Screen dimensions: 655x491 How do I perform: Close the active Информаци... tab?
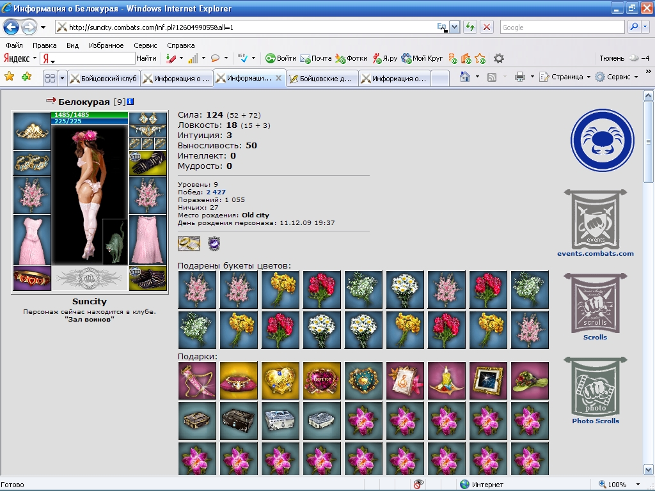click(279, 77)
